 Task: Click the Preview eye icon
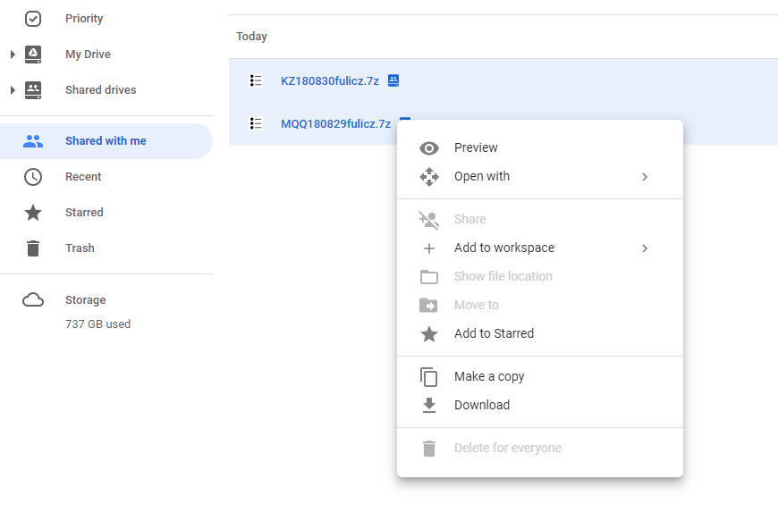pyautogui.click(x=429, y=148)
